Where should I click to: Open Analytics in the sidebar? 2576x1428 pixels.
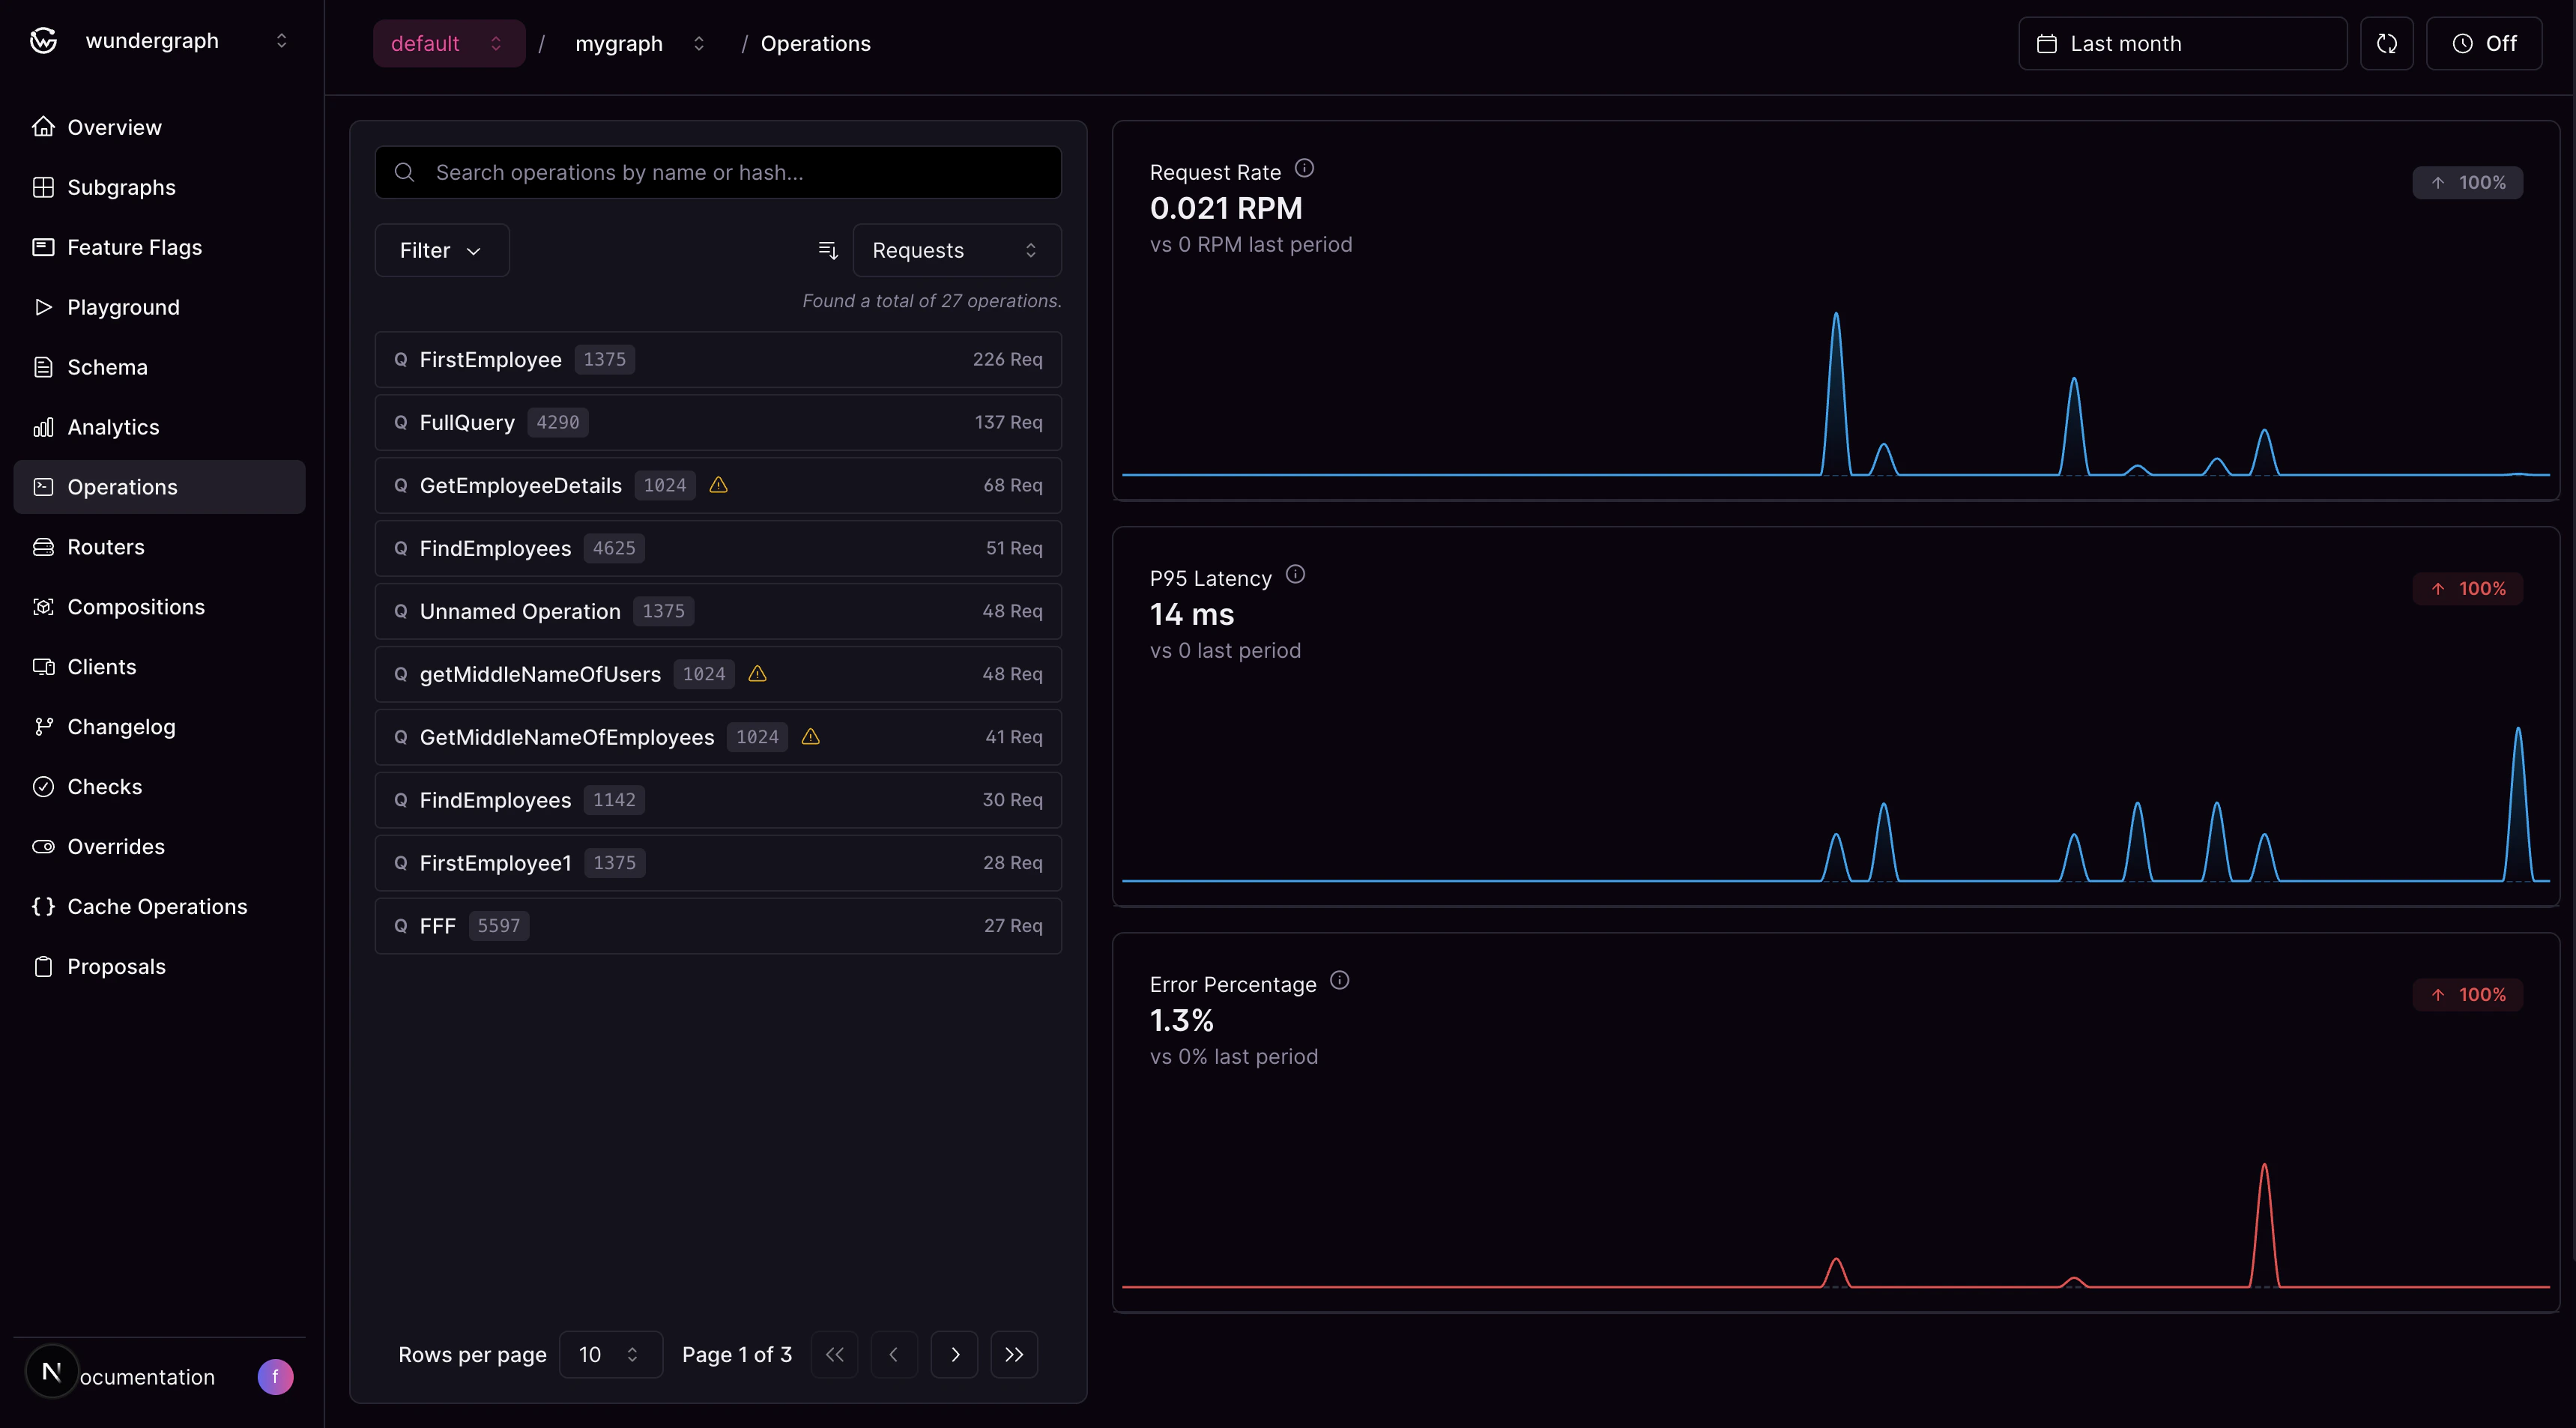[113, 427]
